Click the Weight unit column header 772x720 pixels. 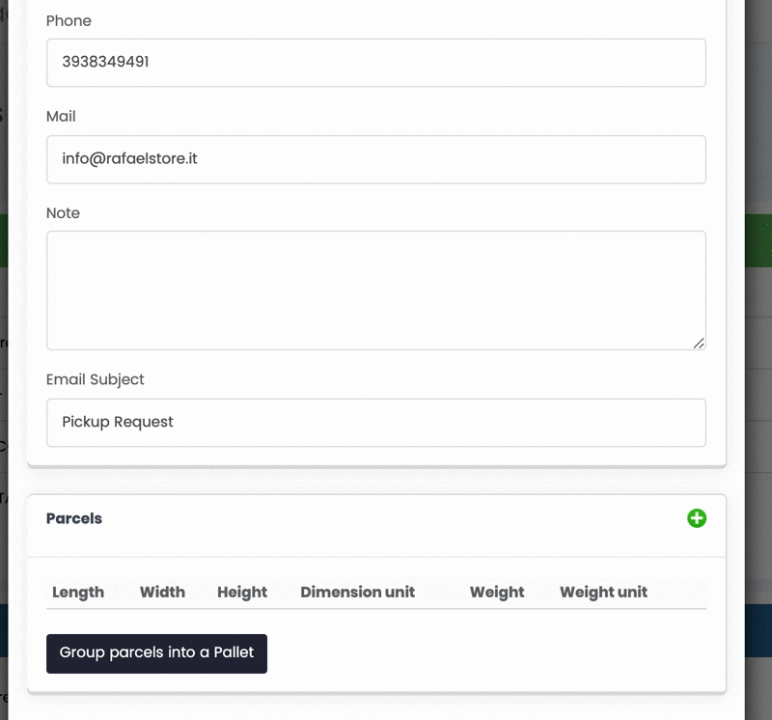click(x=604, y=592)
